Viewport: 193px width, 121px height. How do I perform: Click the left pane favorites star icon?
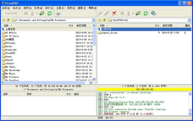pyautogui.click(x=4, y=20)
